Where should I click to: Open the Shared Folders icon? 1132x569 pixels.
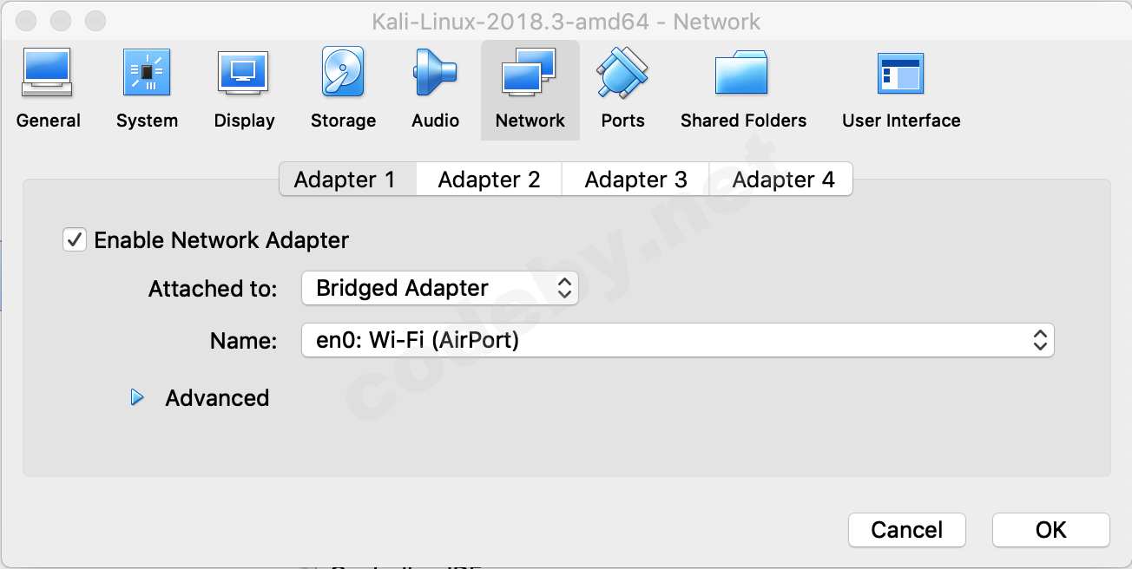742,74
